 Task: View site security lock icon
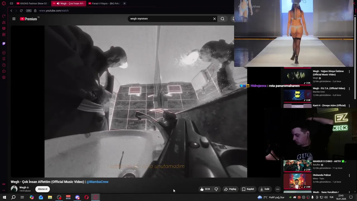point(35,11)
